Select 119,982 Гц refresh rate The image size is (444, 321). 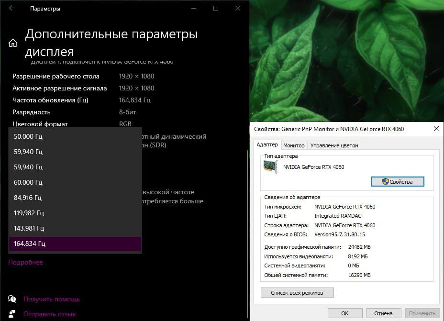click(x=75, y=213)
